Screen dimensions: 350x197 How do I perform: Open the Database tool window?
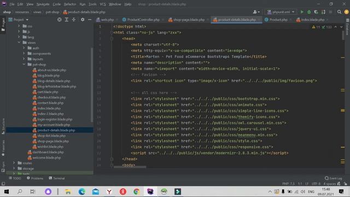pos(347,27)
